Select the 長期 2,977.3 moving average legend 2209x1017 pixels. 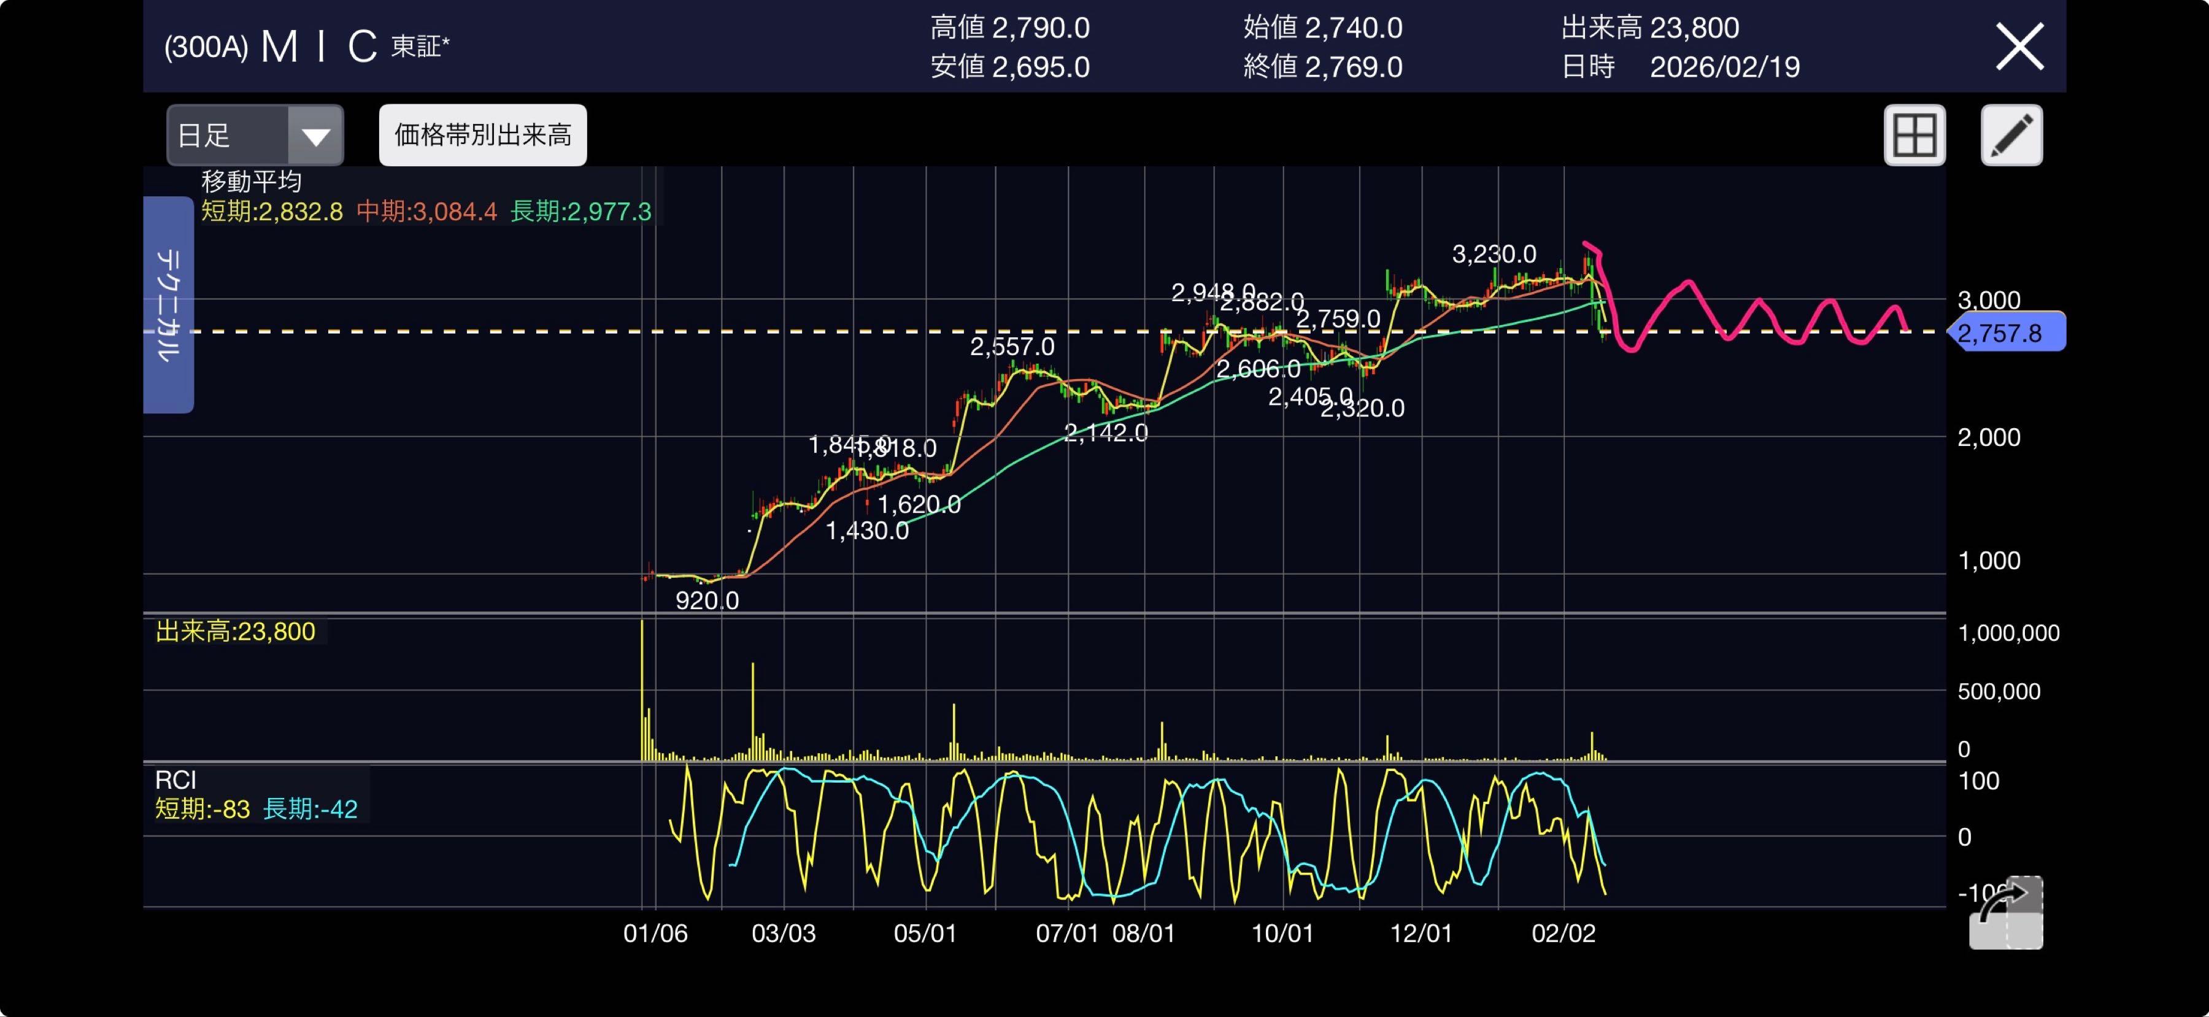[580, 211]
